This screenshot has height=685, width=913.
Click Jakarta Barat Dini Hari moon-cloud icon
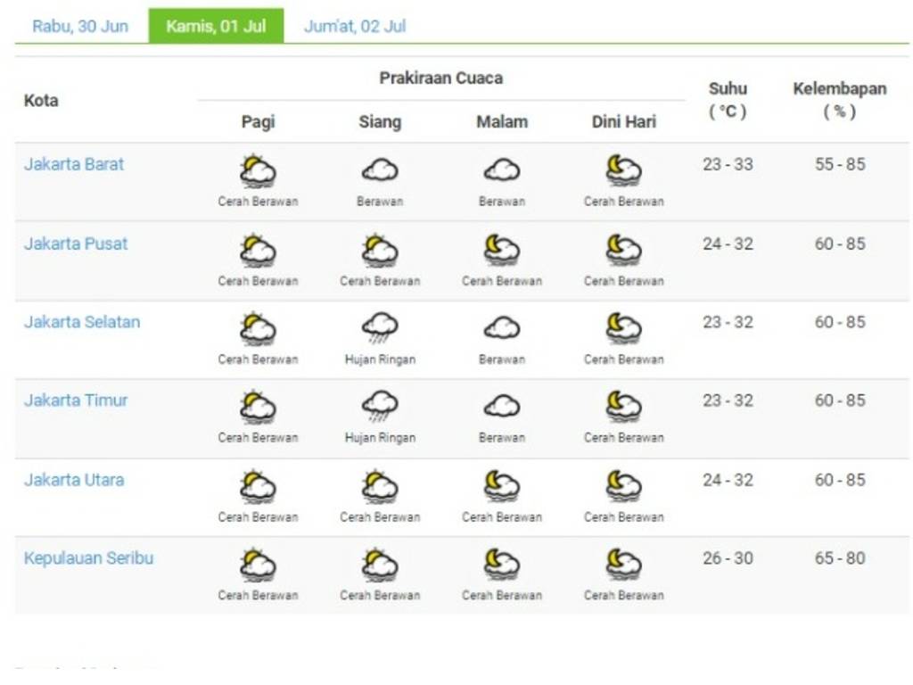point(623,170)
